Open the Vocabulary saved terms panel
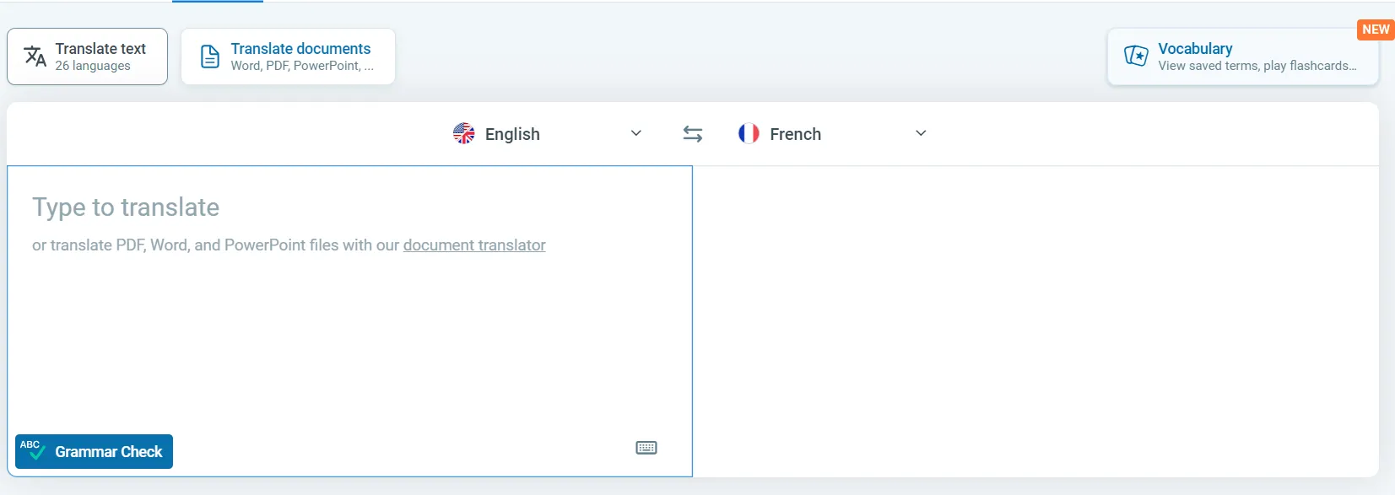The width and height of the screenshot is (1395, 495). tap(1243, 56)
